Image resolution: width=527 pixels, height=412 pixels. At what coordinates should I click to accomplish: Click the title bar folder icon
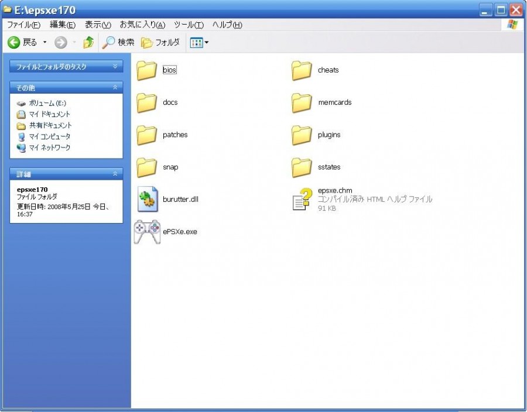7,9
